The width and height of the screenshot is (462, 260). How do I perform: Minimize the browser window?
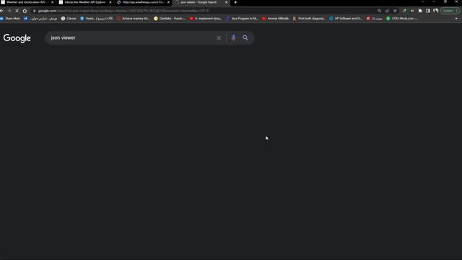point(434,2)
